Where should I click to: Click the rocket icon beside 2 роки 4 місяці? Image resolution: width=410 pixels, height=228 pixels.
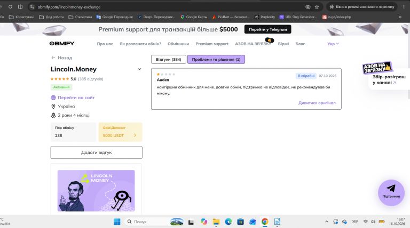tap(53, 115)
